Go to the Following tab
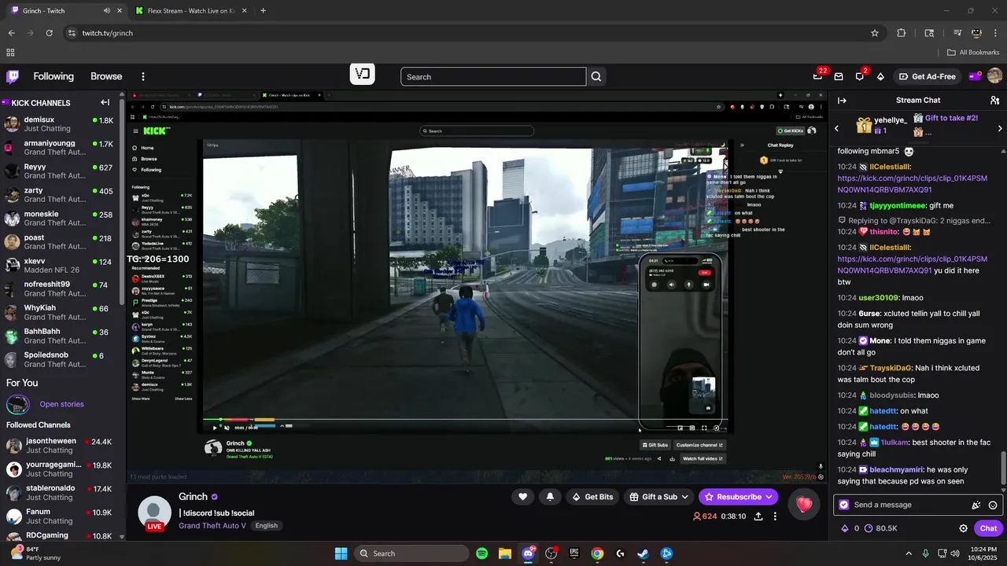This screenshot has width=1007, height=566. click(53, 76)
